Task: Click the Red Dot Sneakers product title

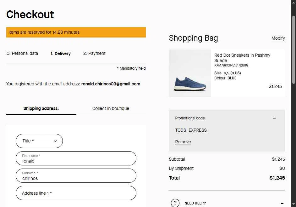Action: coord(242,58)
